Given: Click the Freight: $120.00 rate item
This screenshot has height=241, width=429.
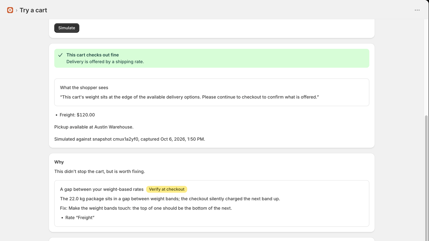Looking at the screenshot, I should (77, 115).
